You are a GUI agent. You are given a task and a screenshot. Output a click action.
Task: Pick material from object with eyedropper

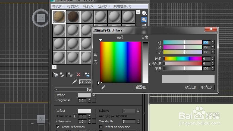tap(75, 82)
